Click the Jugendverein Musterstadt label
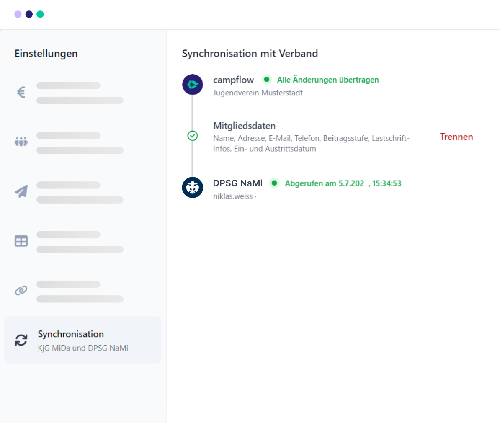The width and height of the screenshot is (500, 423). point(258,93)
